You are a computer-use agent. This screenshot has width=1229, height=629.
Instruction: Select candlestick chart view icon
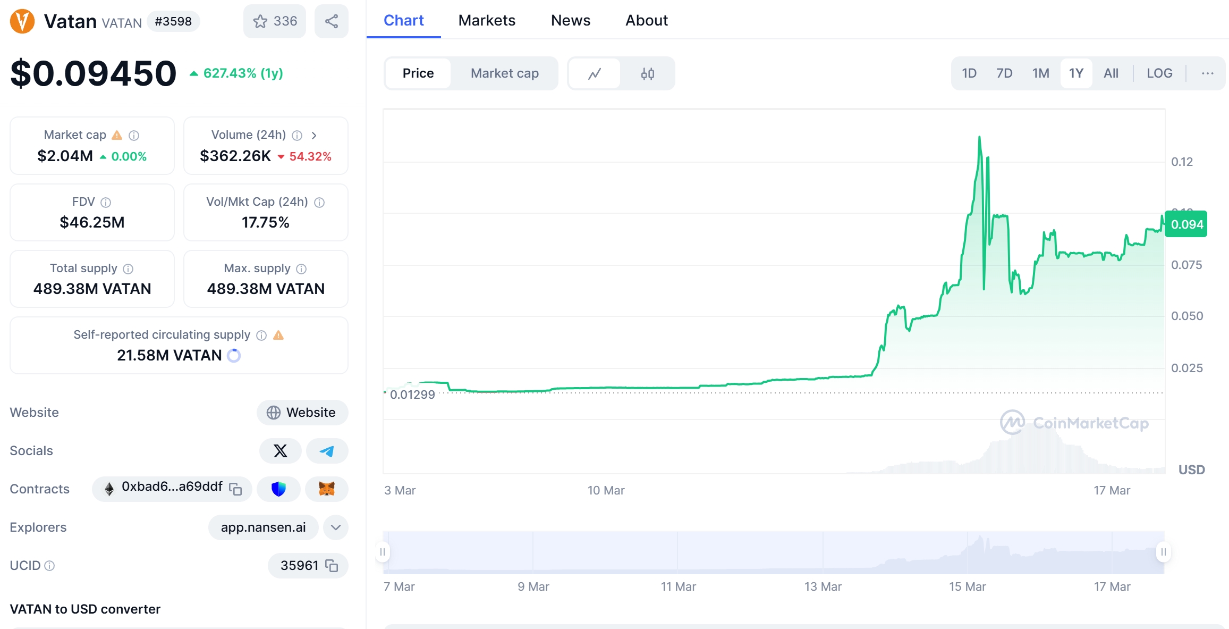647,73
